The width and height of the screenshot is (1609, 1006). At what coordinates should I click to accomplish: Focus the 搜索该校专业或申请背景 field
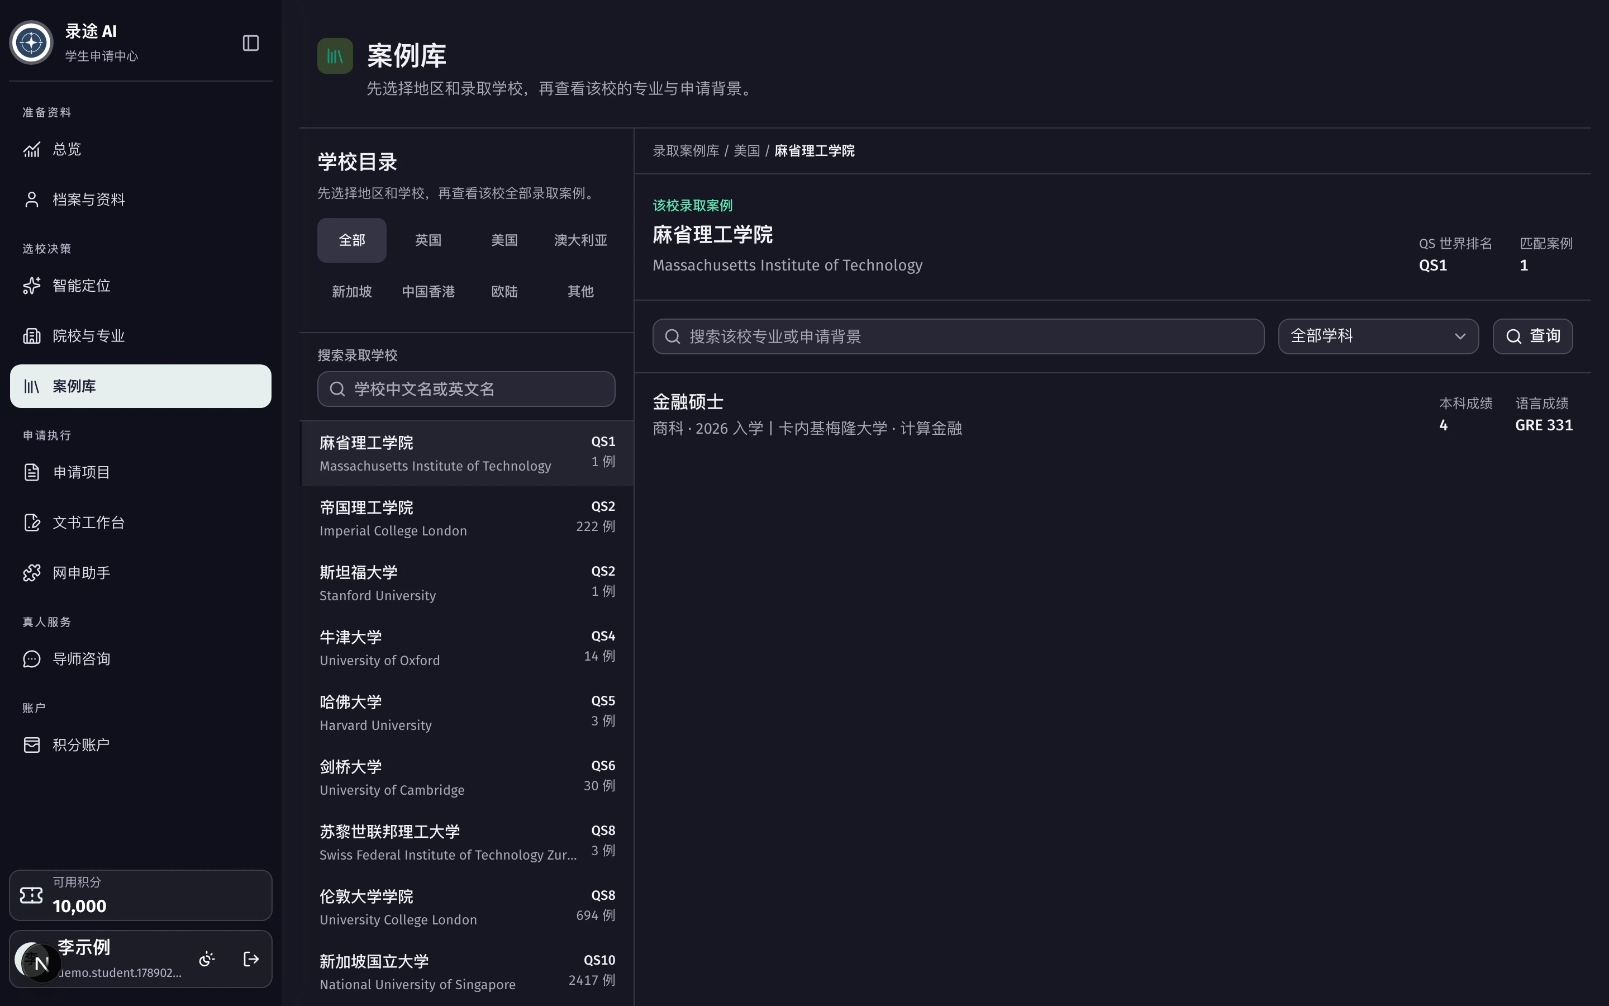[x=958, y=336]
